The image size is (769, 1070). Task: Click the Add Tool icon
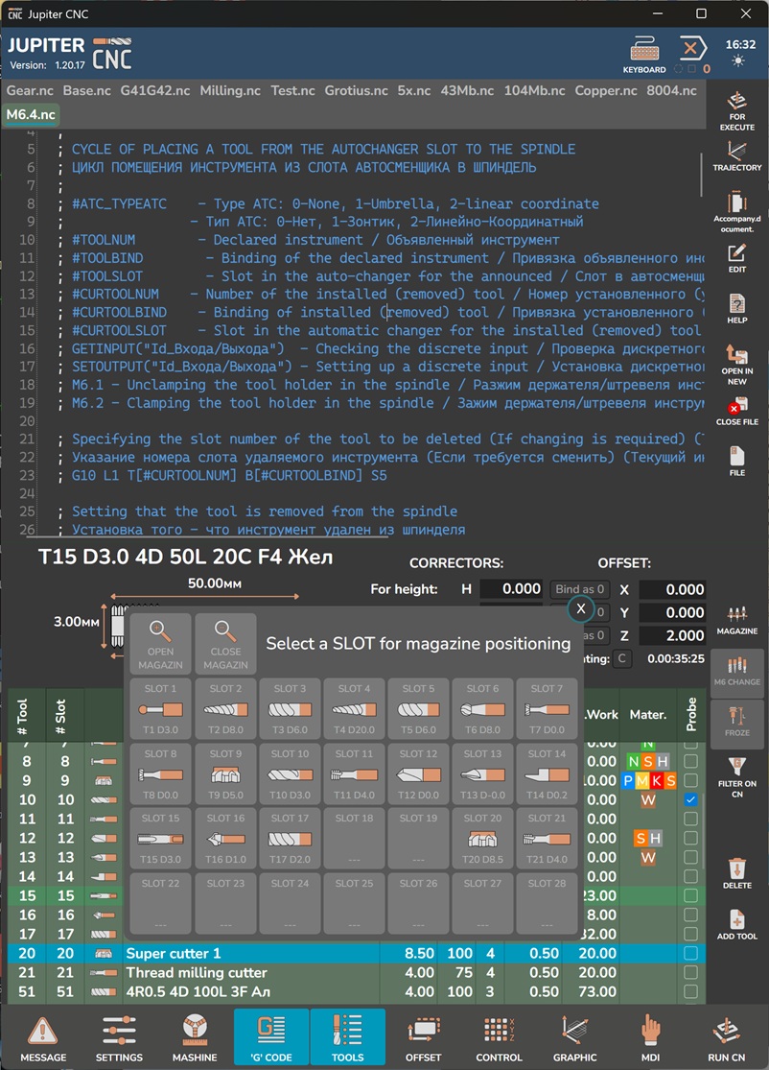pyautogui.click(x=736, y=925)
